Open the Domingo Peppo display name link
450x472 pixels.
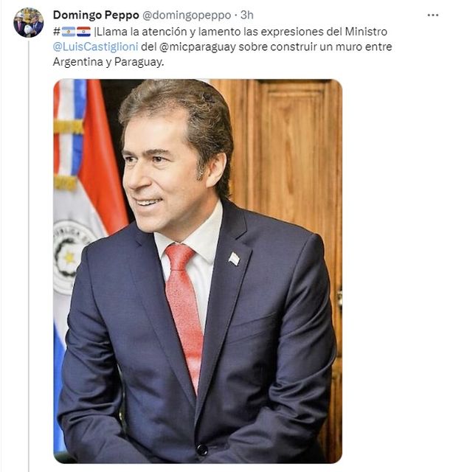[96, 15]
